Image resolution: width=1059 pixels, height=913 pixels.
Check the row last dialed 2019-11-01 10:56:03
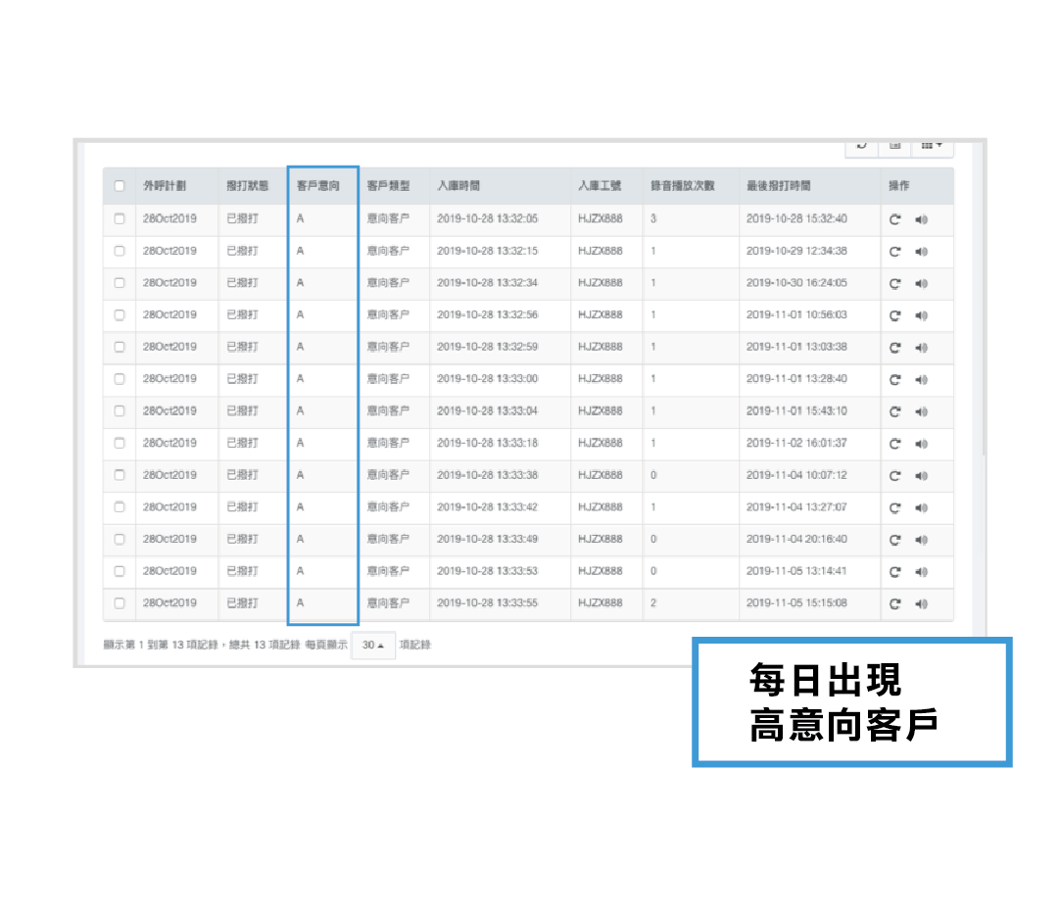pos(120,314)
